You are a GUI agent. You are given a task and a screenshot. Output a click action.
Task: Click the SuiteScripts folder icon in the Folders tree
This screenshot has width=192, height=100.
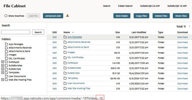tap(6, 69)
